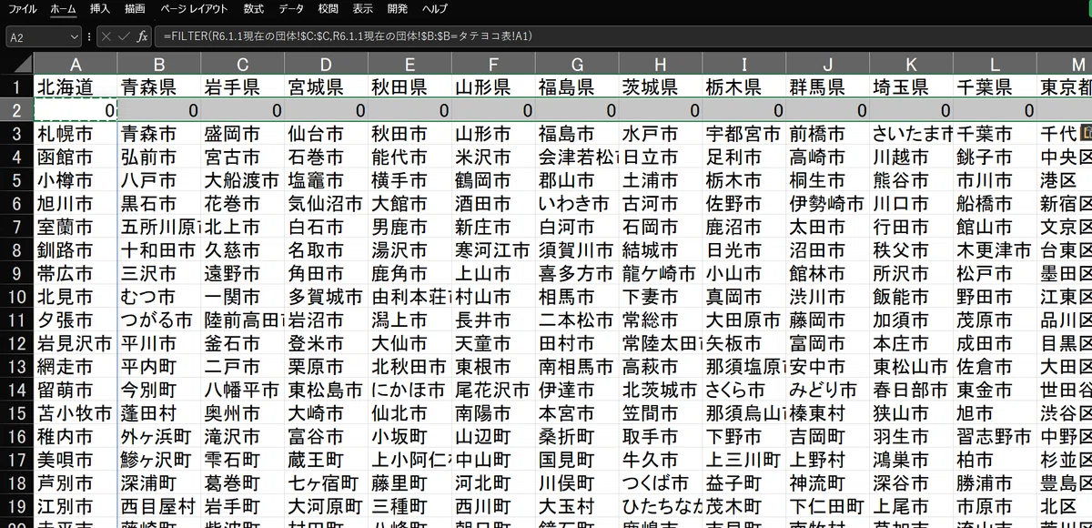Select row 2 header
This screenshot has width=1092, height=528.
click(16, 110)
